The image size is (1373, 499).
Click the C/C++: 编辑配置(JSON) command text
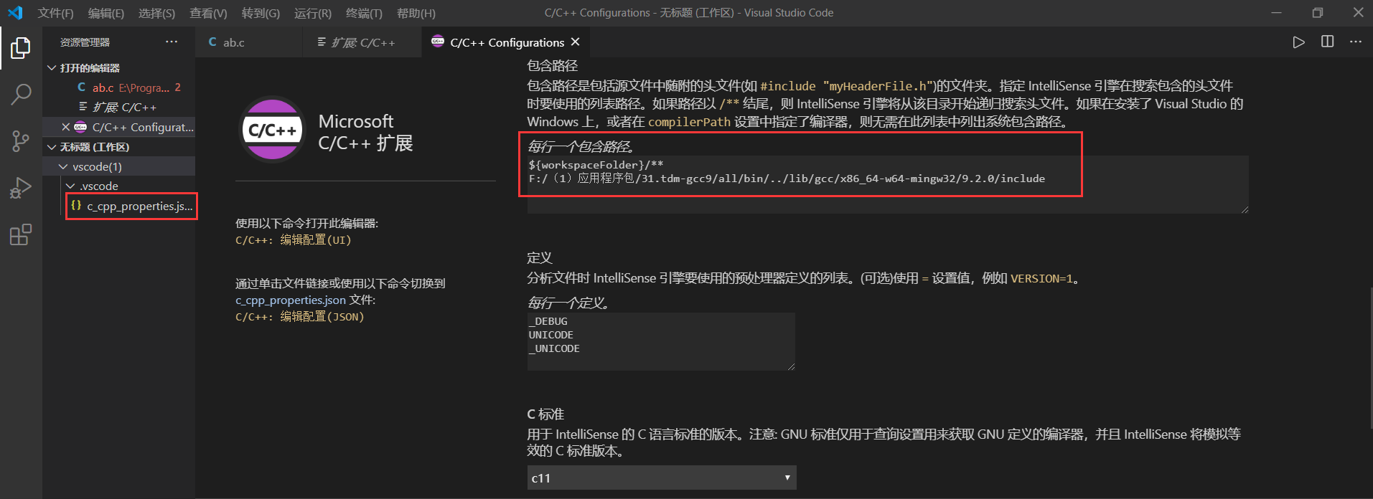300,316
